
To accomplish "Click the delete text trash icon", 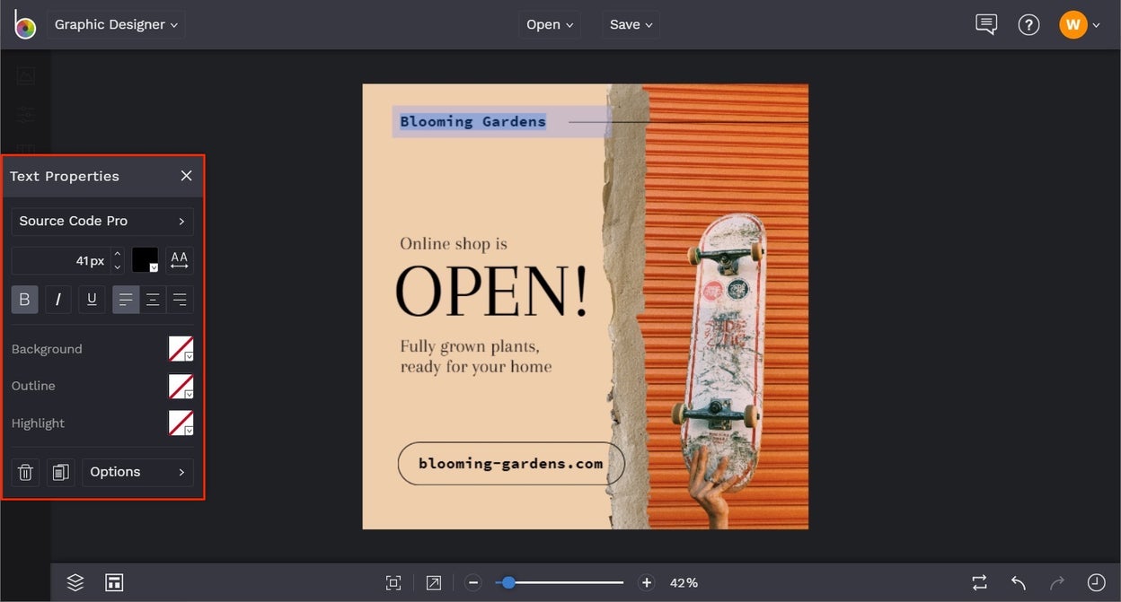I will (25, 471).
